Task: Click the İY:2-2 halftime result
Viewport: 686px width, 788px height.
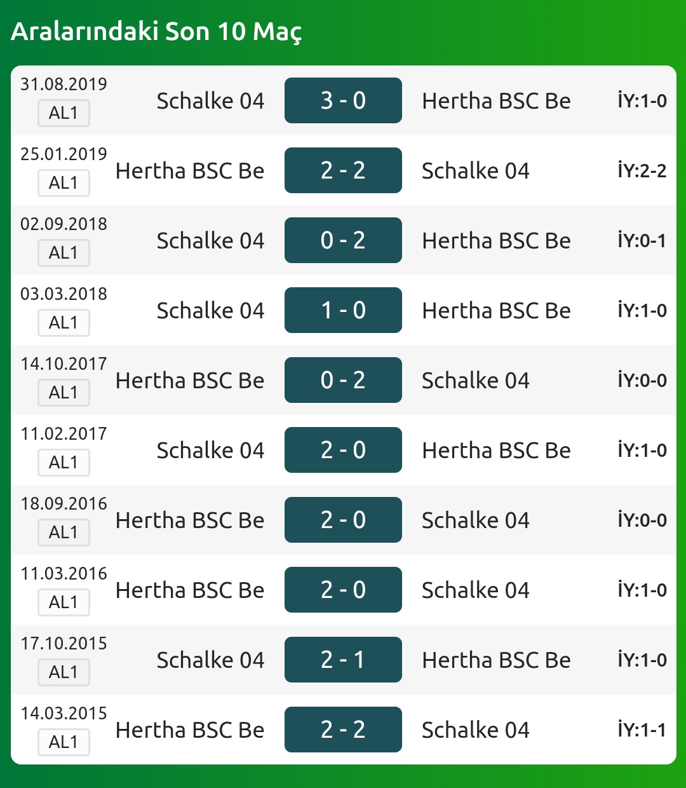Action: coord(642,170)
